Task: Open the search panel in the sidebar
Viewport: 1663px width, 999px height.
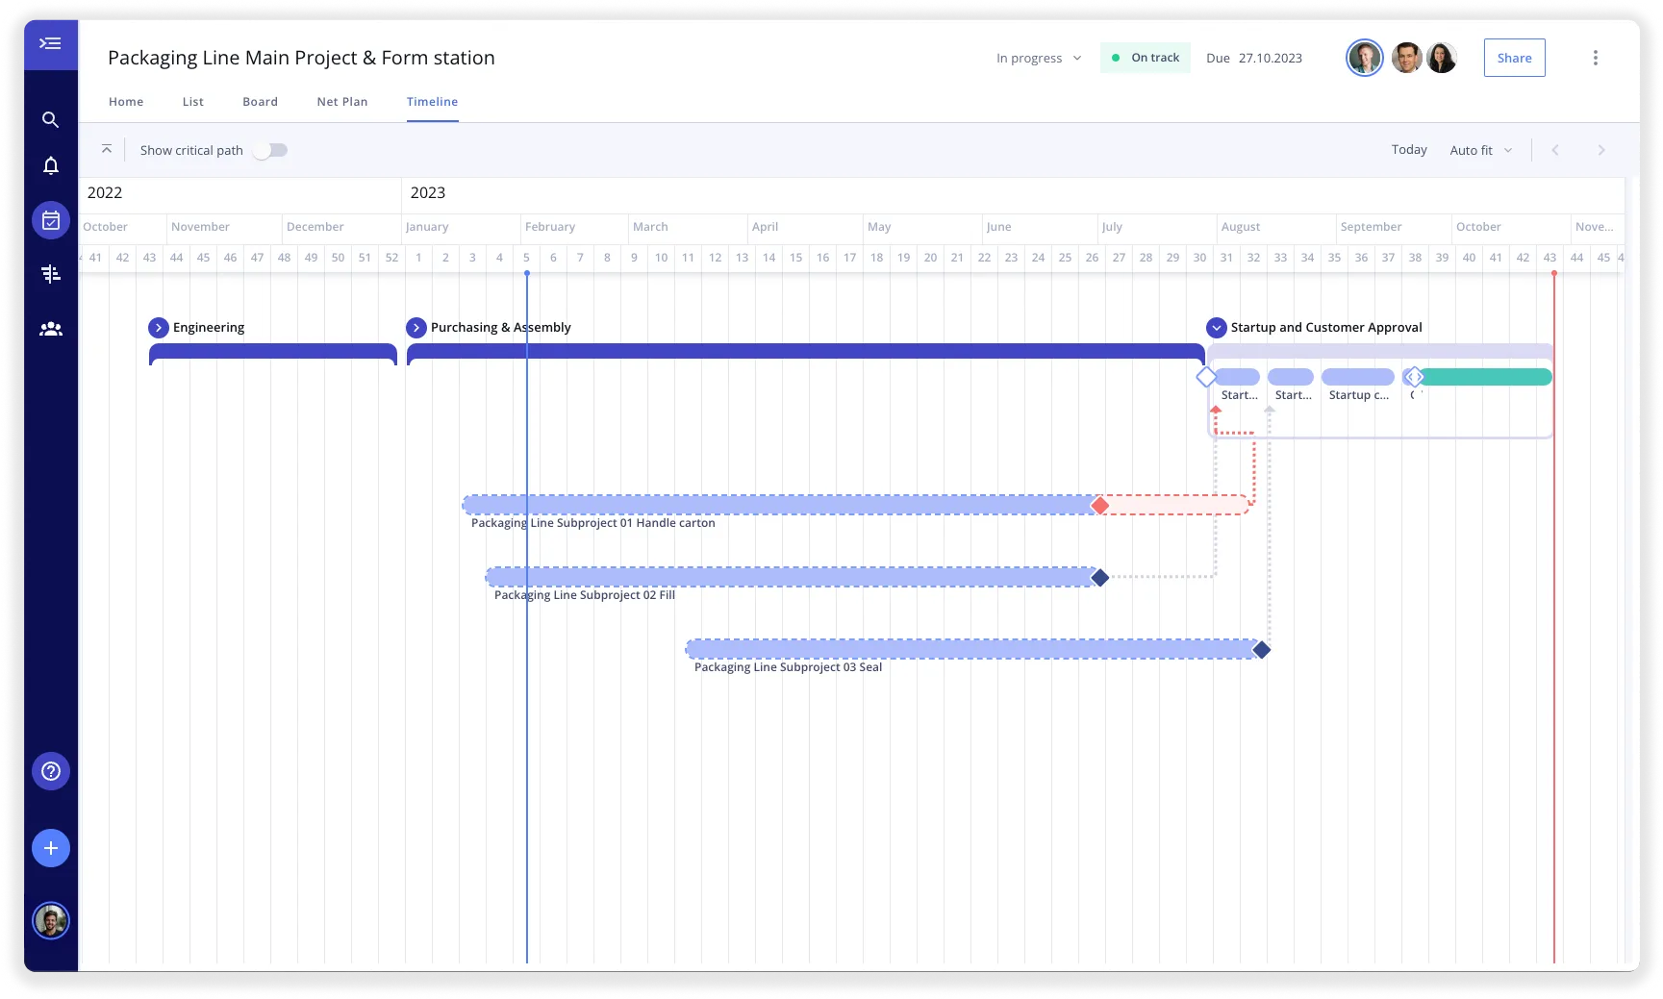Action: 50,119
